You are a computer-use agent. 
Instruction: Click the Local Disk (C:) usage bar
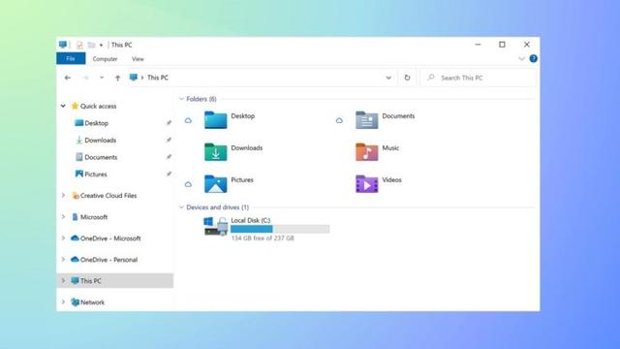280,229
